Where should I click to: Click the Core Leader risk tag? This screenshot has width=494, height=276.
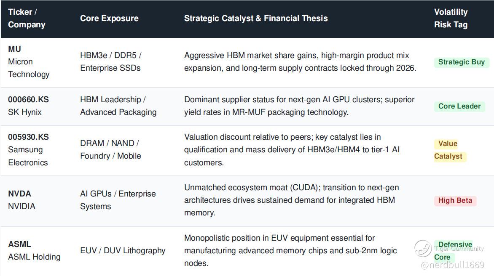459,106
